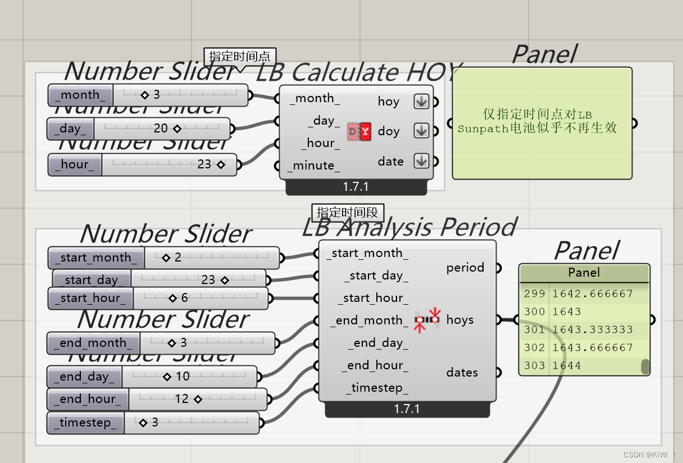This screenshot has height=463, width=683.
Task: Click the _day_ slider knob at value 20
Action: pos(178,129)
